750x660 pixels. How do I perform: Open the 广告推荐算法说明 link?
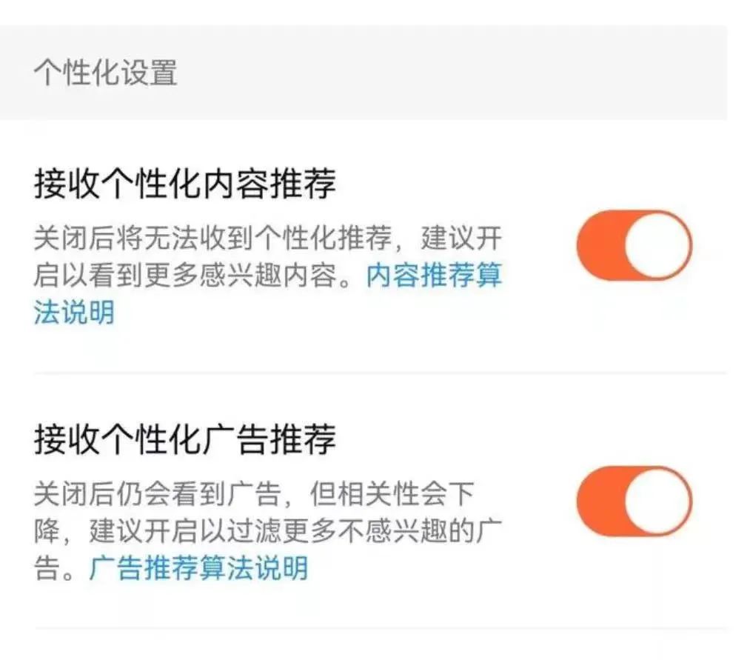pyautogui.click(x=198, y=569)
